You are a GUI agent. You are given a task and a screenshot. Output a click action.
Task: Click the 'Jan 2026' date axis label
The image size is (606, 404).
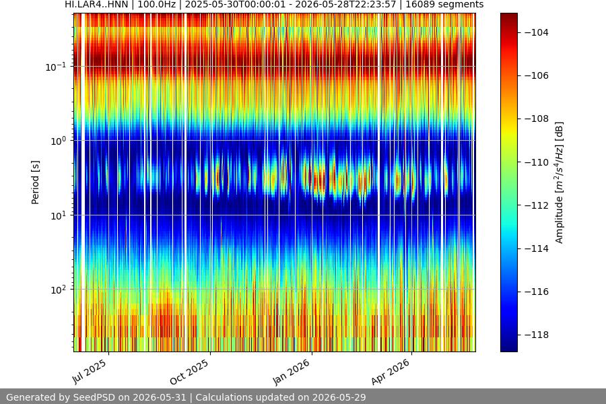tap(292, 372)
